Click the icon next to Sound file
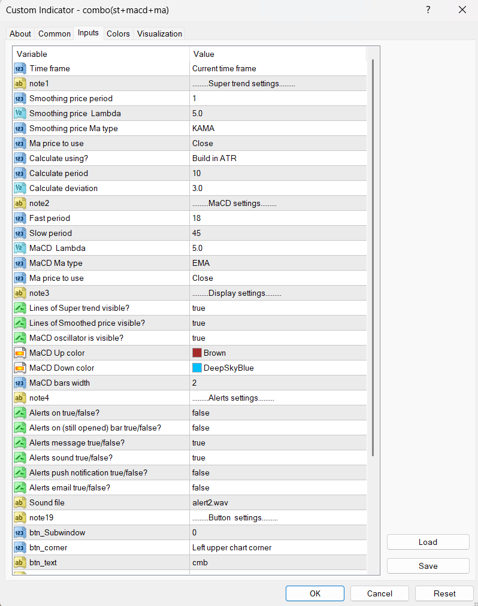478x606 pixels. click(x=20, y=503)
